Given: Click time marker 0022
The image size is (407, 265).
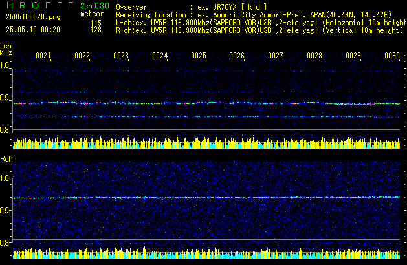Looking at the screenshot, I should (x=82, y=56).
